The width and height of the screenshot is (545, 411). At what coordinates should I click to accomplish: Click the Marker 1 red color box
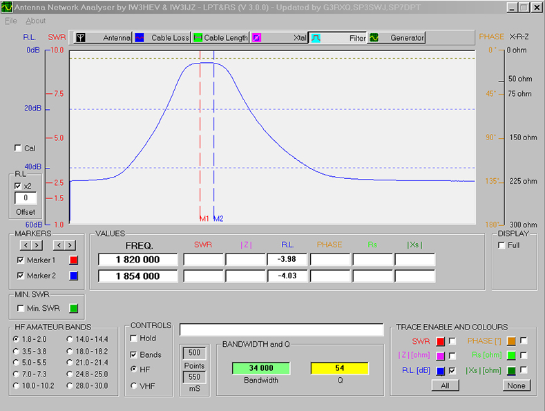point(74,260)
